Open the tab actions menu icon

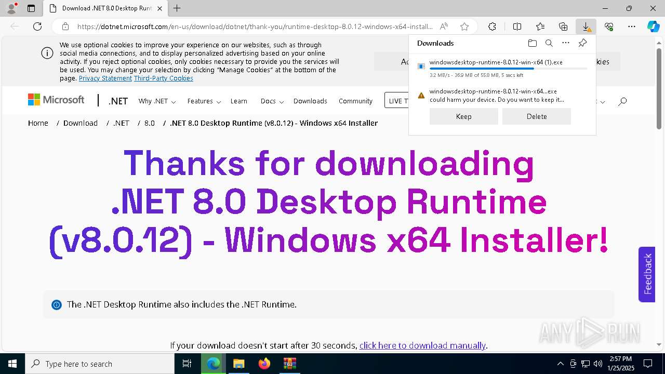pyautogui.click(x=31, y=8)
